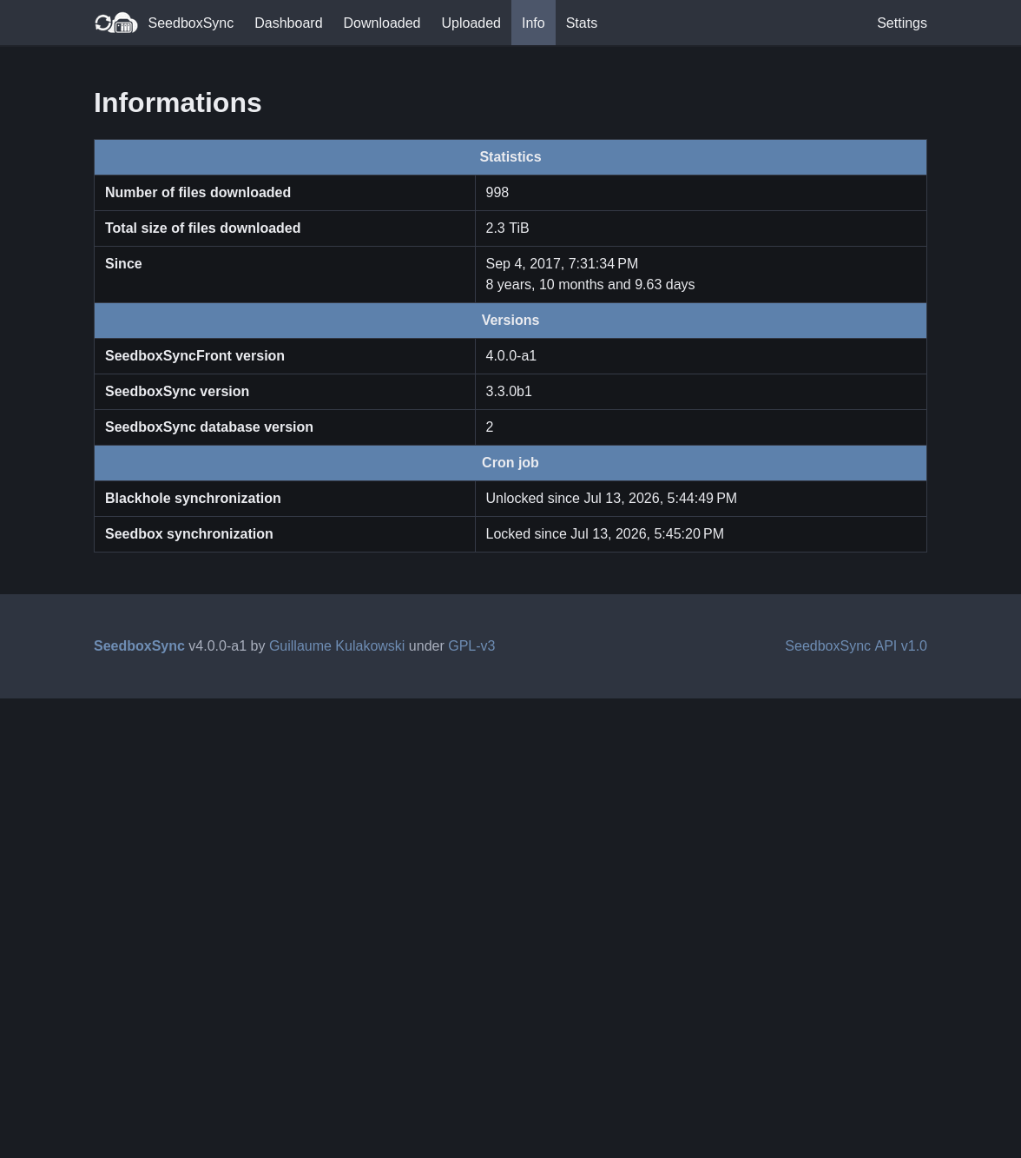Open the Stats page
Screen dimensions: 1021x1158
coord(582,23)
